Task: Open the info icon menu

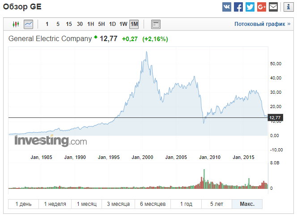Action: coord(287,7)
